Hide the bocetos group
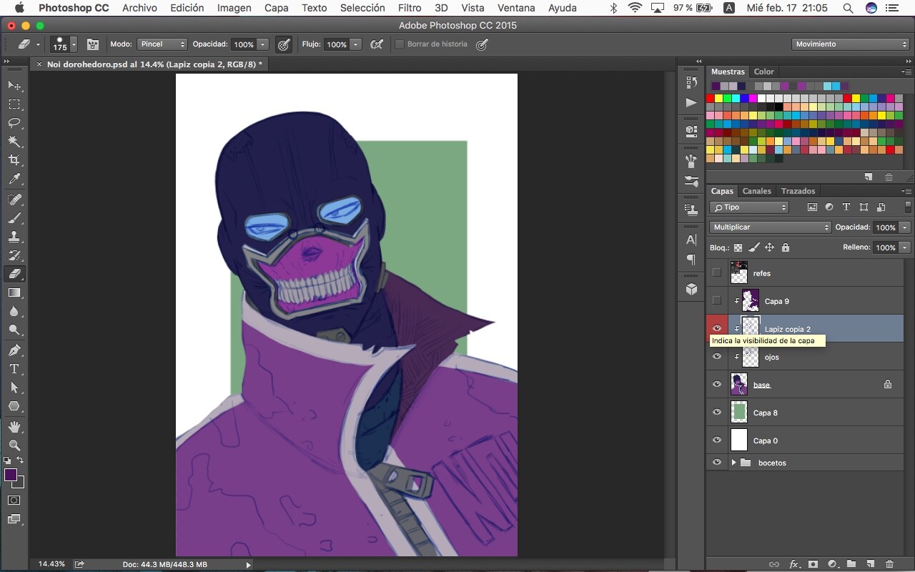Screen dimensions: 915x572 tap(717, 463)
